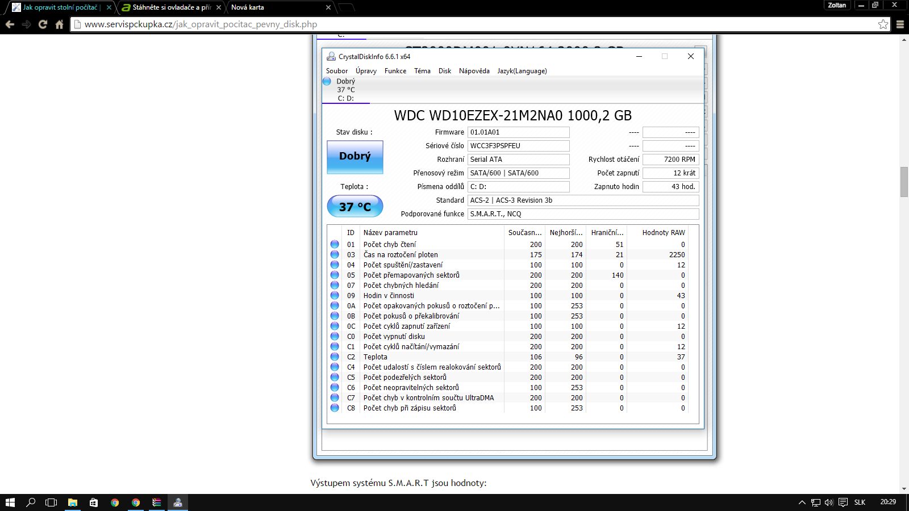Go back using the browser back arrow
The width and height of the screenshot is (909, 511).
(10, 24)
